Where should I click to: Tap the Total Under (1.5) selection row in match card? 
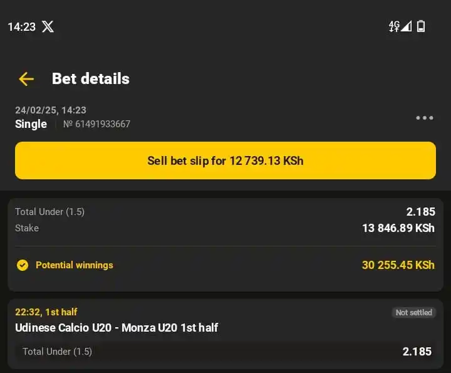225,352
